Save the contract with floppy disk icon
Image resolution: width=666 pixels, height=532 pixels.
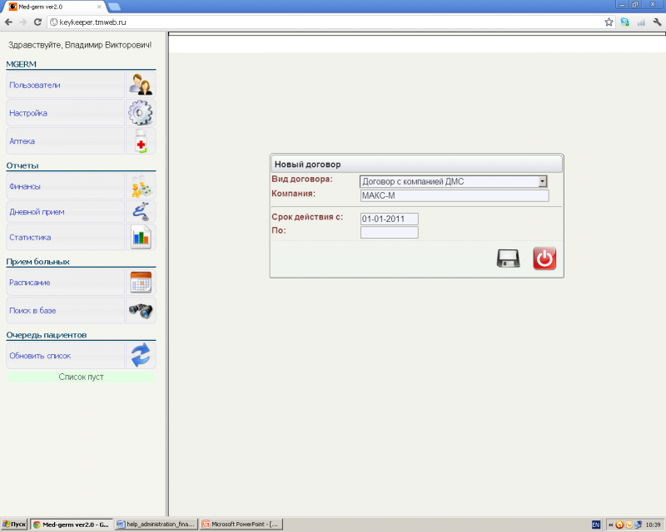coord(508,259)
